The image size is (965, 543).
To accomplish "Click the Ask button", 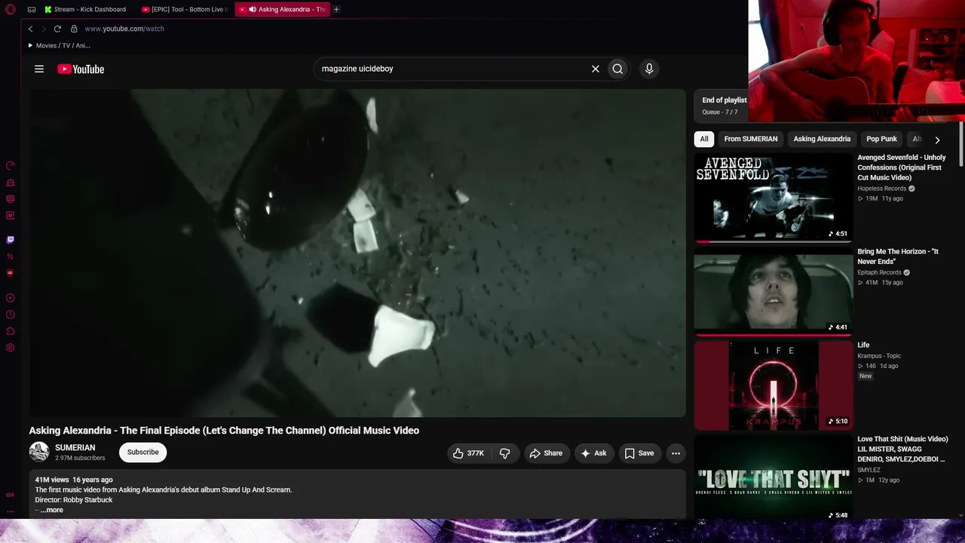I will 594,453.
